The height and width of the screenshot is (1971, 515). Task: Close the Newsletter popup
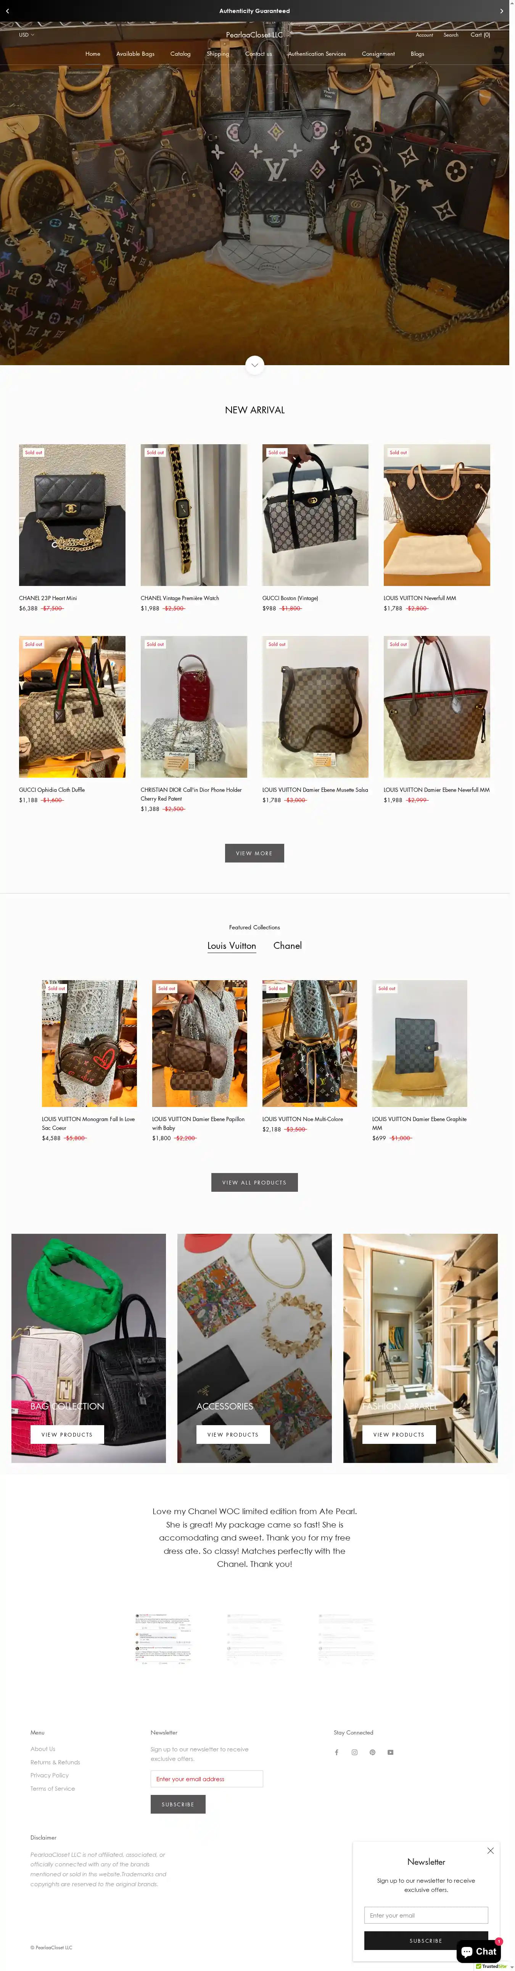(491, 1850)
